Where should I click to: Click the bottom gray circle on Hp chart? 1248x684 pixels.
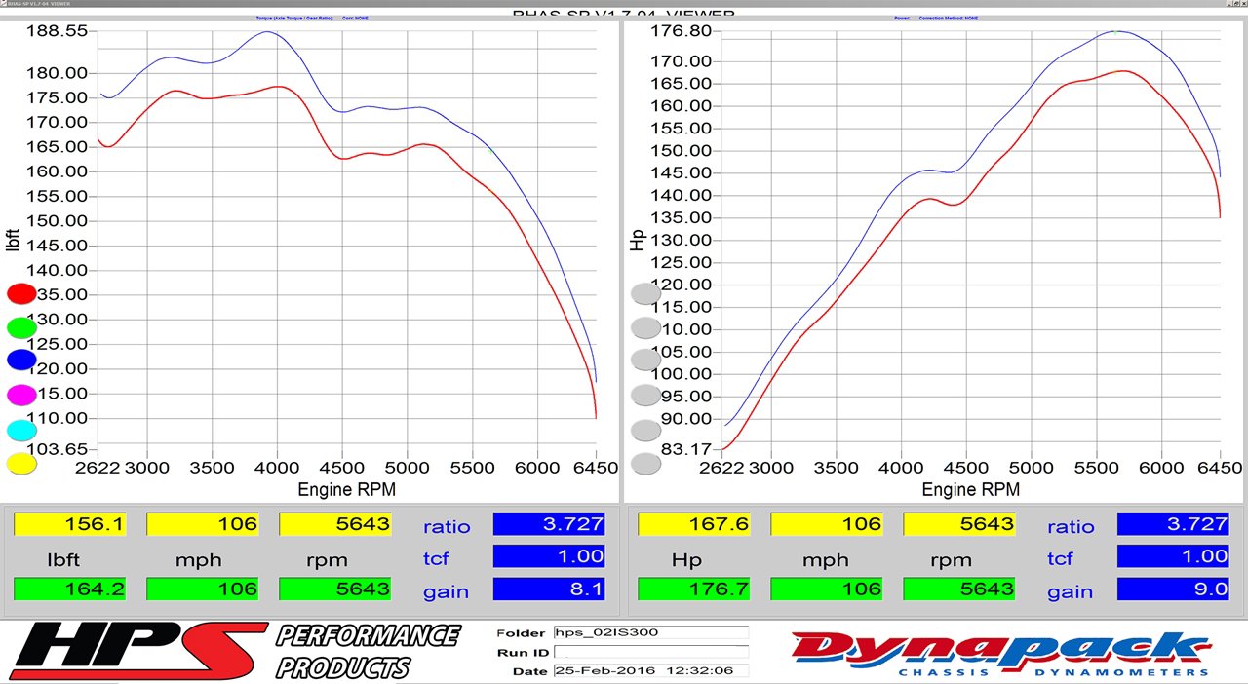pos(645,464)
